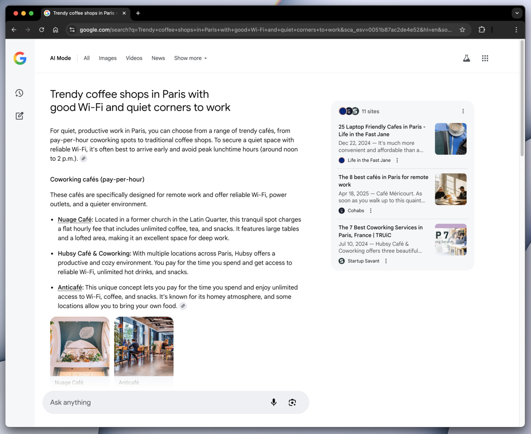This screenshot has width=531, height=434.
Task: Click the Life in the Fast Jane thumbnail
Action: click(451, 139)
